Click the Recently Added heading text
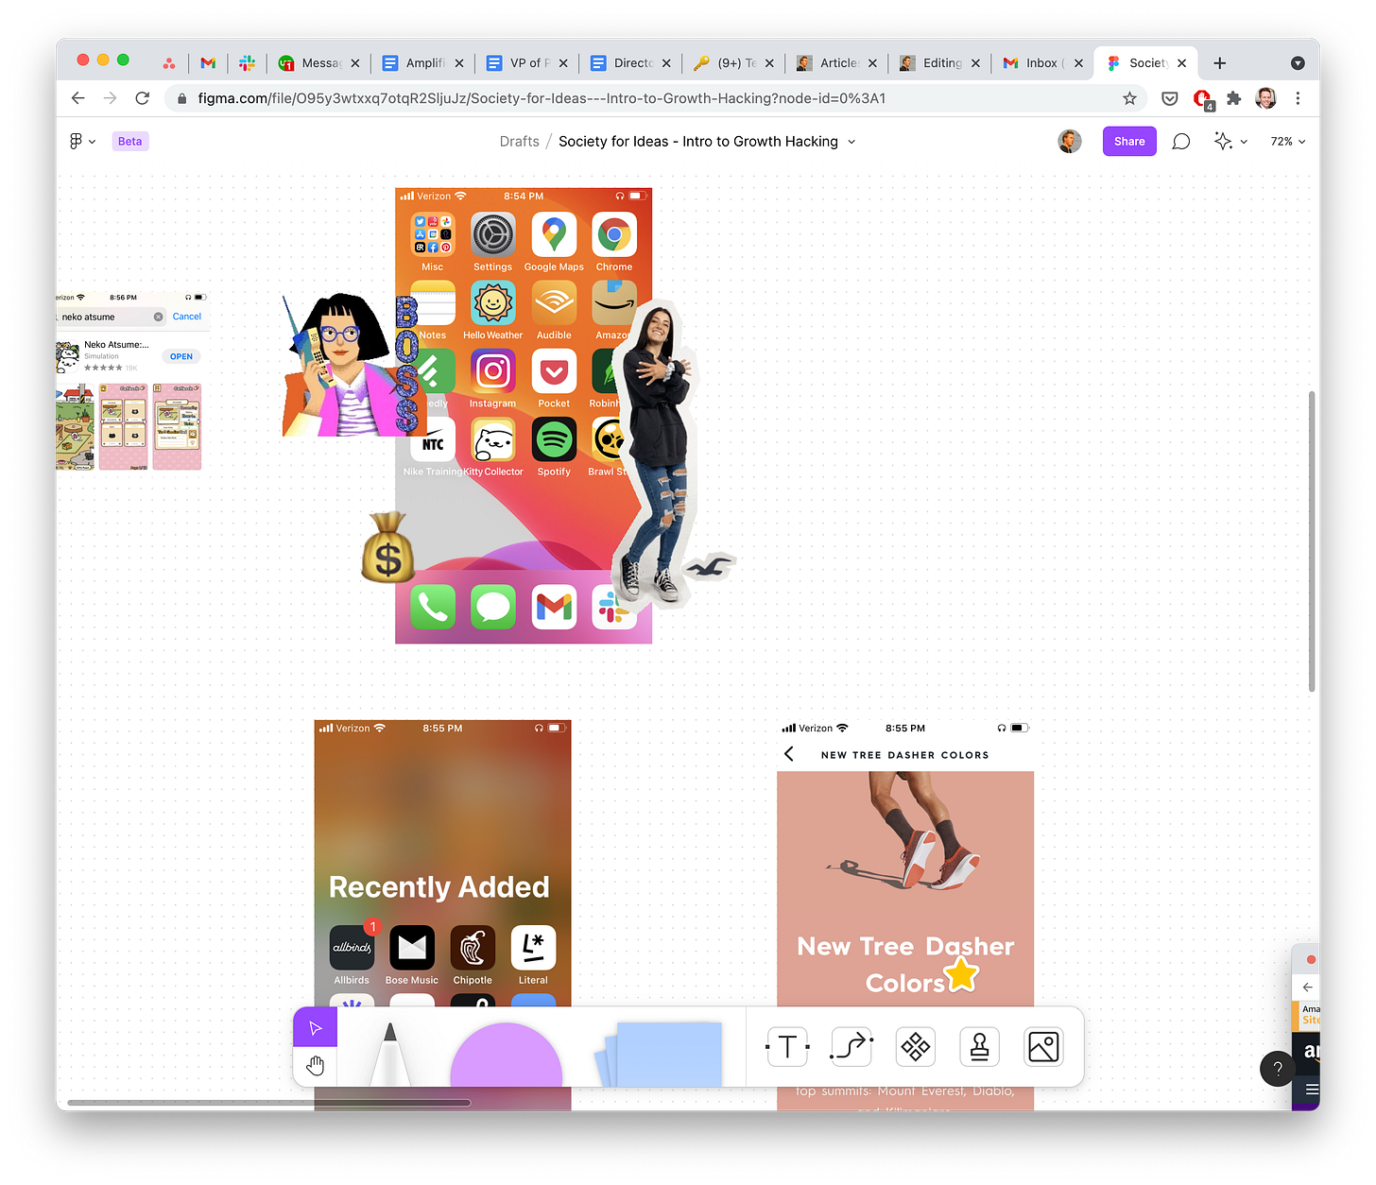 [x=439, y=887]
